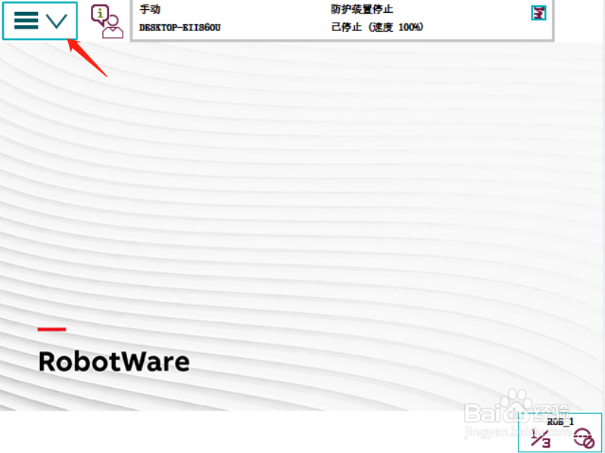Open the ABB main menu button
The height and width of the screenshot is (453, 605).
pos(39,21)
